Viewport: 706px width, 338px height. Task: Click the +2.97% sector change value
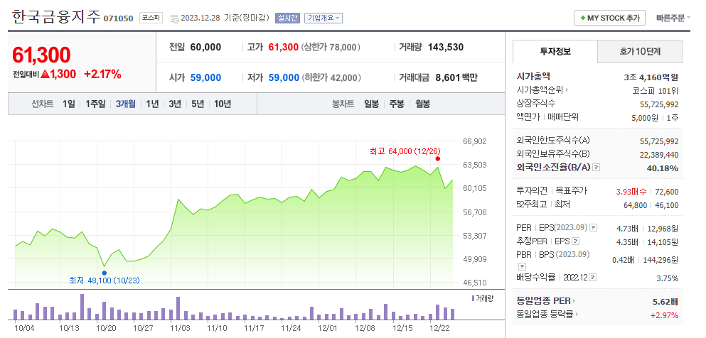tap(664, 315)
